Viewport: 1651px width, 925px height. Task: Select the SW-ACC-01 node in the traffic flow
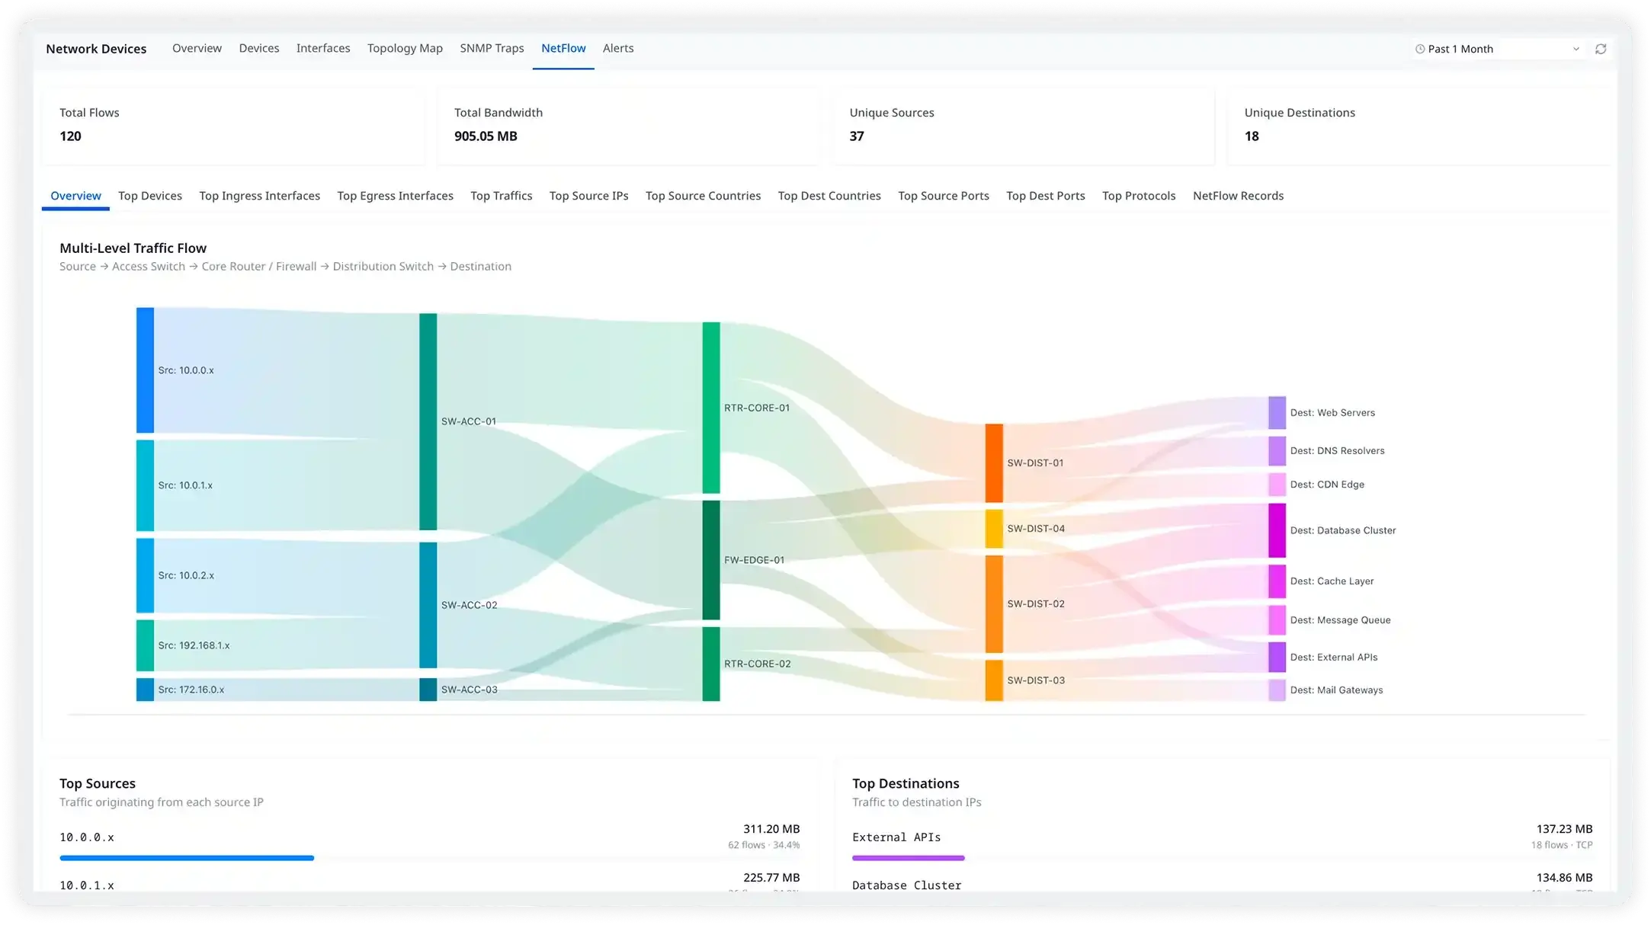click(x=427, y=420)
